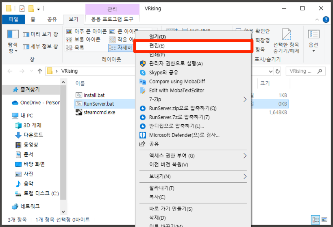The image size is (333, 227).
Task: Collapse the ribbon with the chevron
Action: click(x=317, y=19)
